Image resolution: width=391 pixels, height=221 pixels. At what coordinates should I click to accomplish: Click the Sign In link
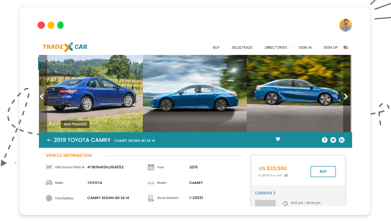pyautogui.click(x=305, y=48)
